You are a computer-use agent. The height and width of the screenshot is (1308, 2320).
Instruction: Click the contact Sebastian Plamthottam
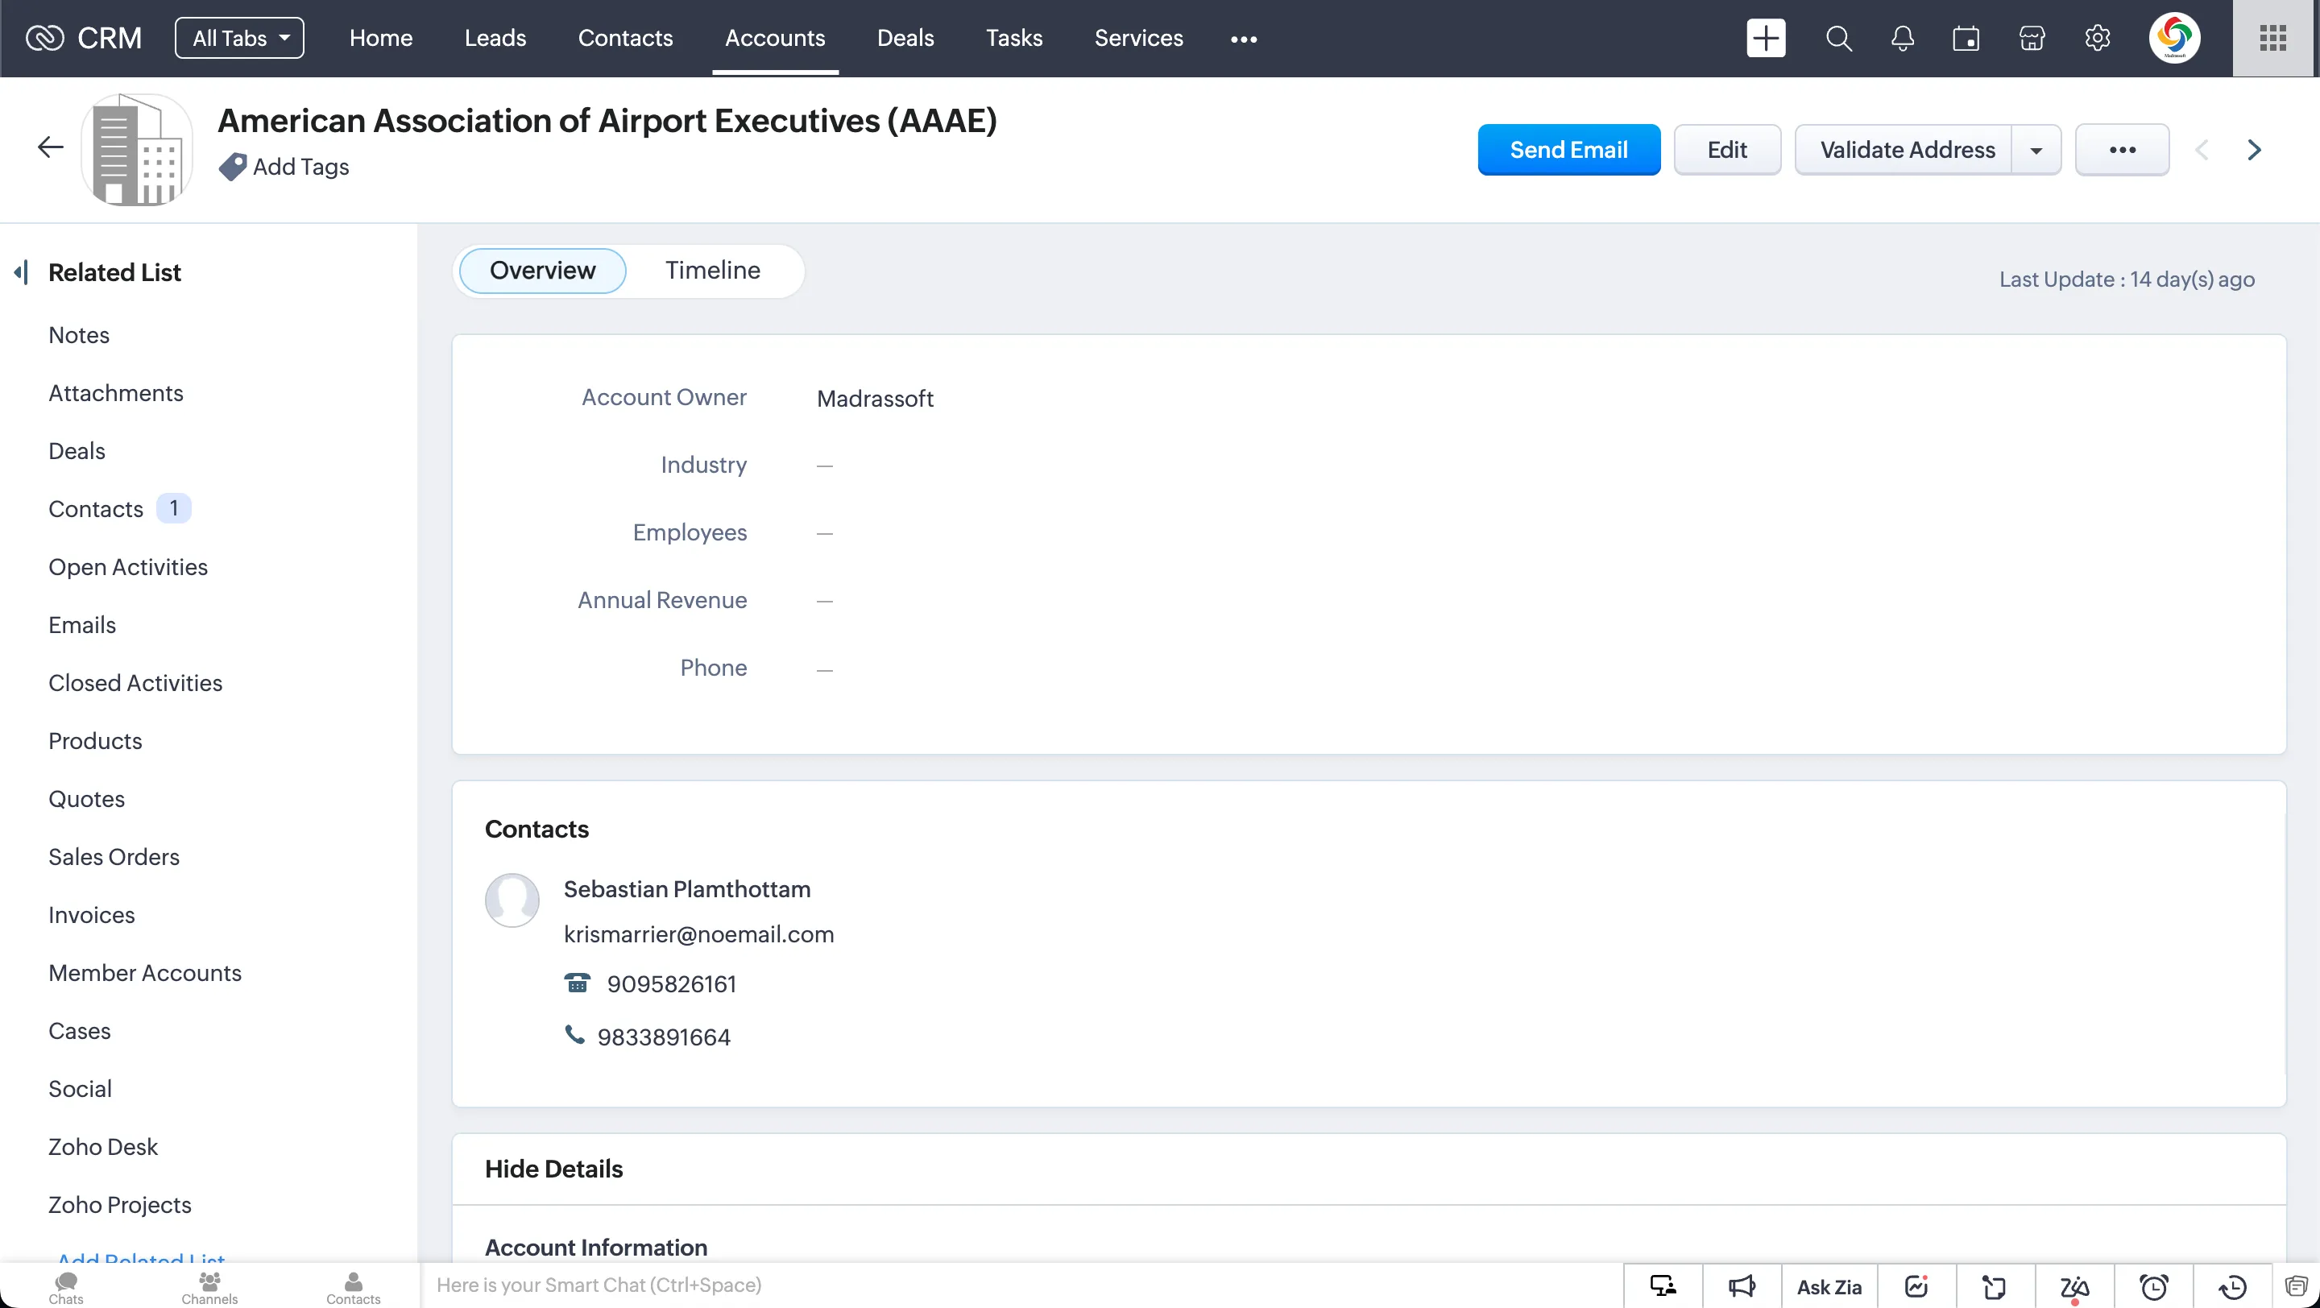(687, 888)
